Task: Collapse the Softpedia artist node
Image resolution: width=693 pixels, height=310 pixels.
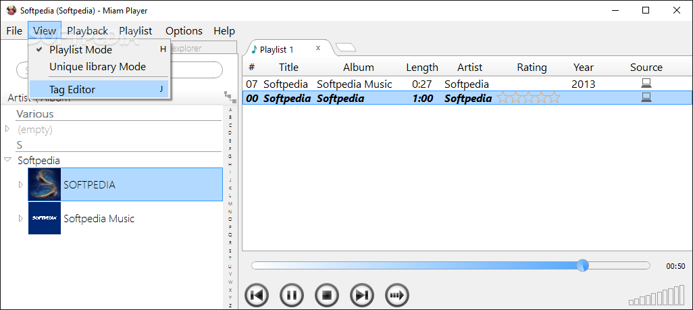Action: 7,159
